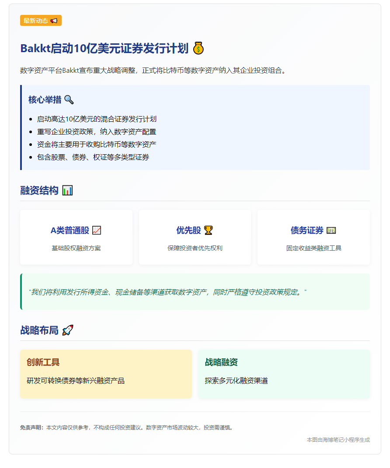Click the 债务证券 card title
The width and height of the screenshot is (390, 468).
click(x=307, y=230)
